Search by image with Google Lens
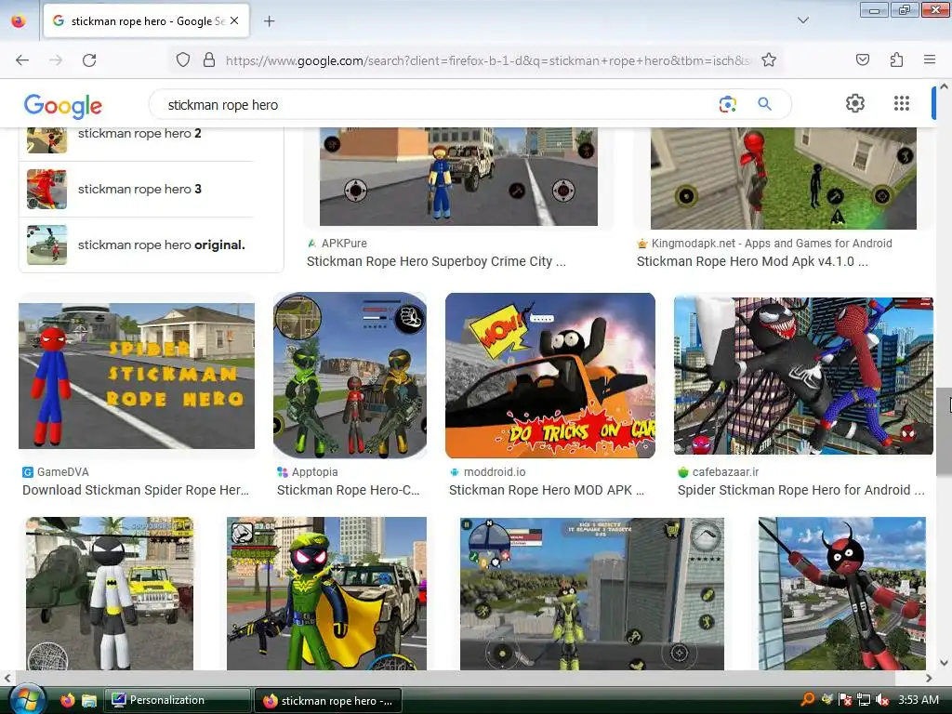The image size is (952, 714). click(x=727, y=104)
